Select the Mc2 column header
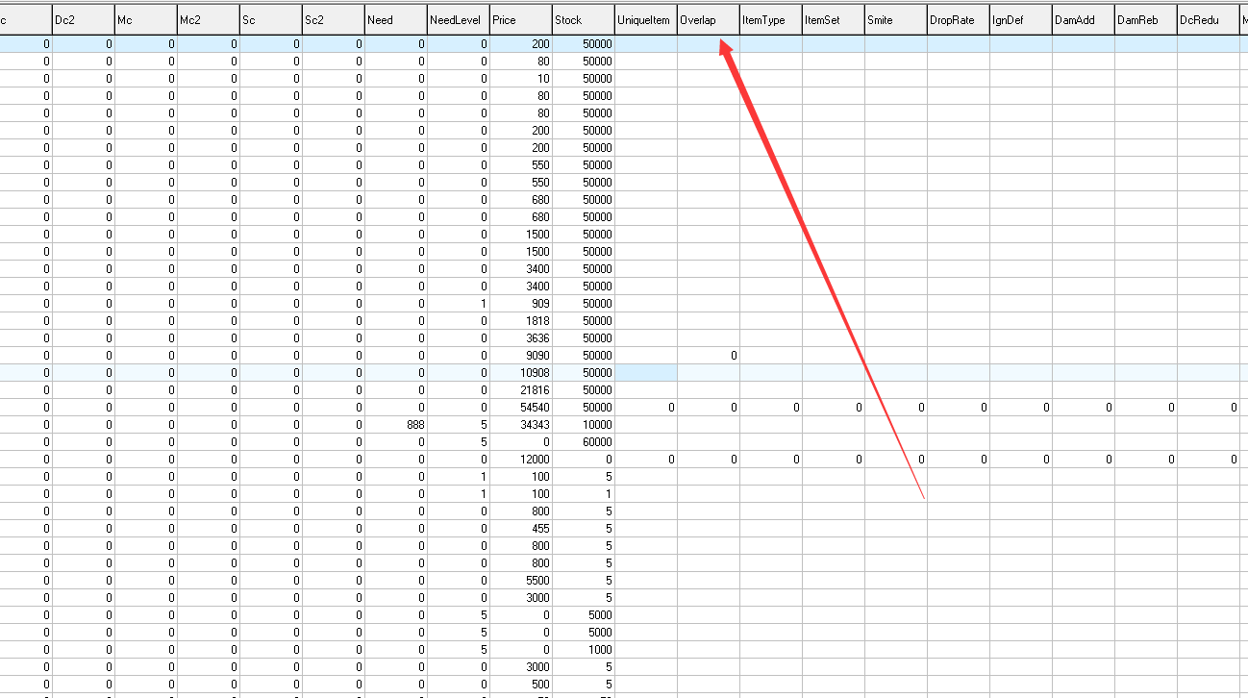This screenshot has height=698, width=1248. tap(208, 20)
